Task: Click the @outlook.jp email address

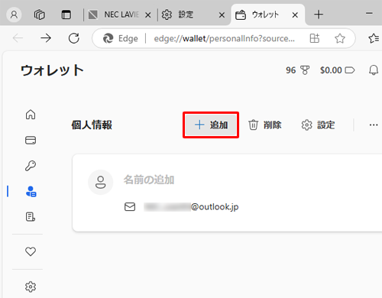Action: 191,207
